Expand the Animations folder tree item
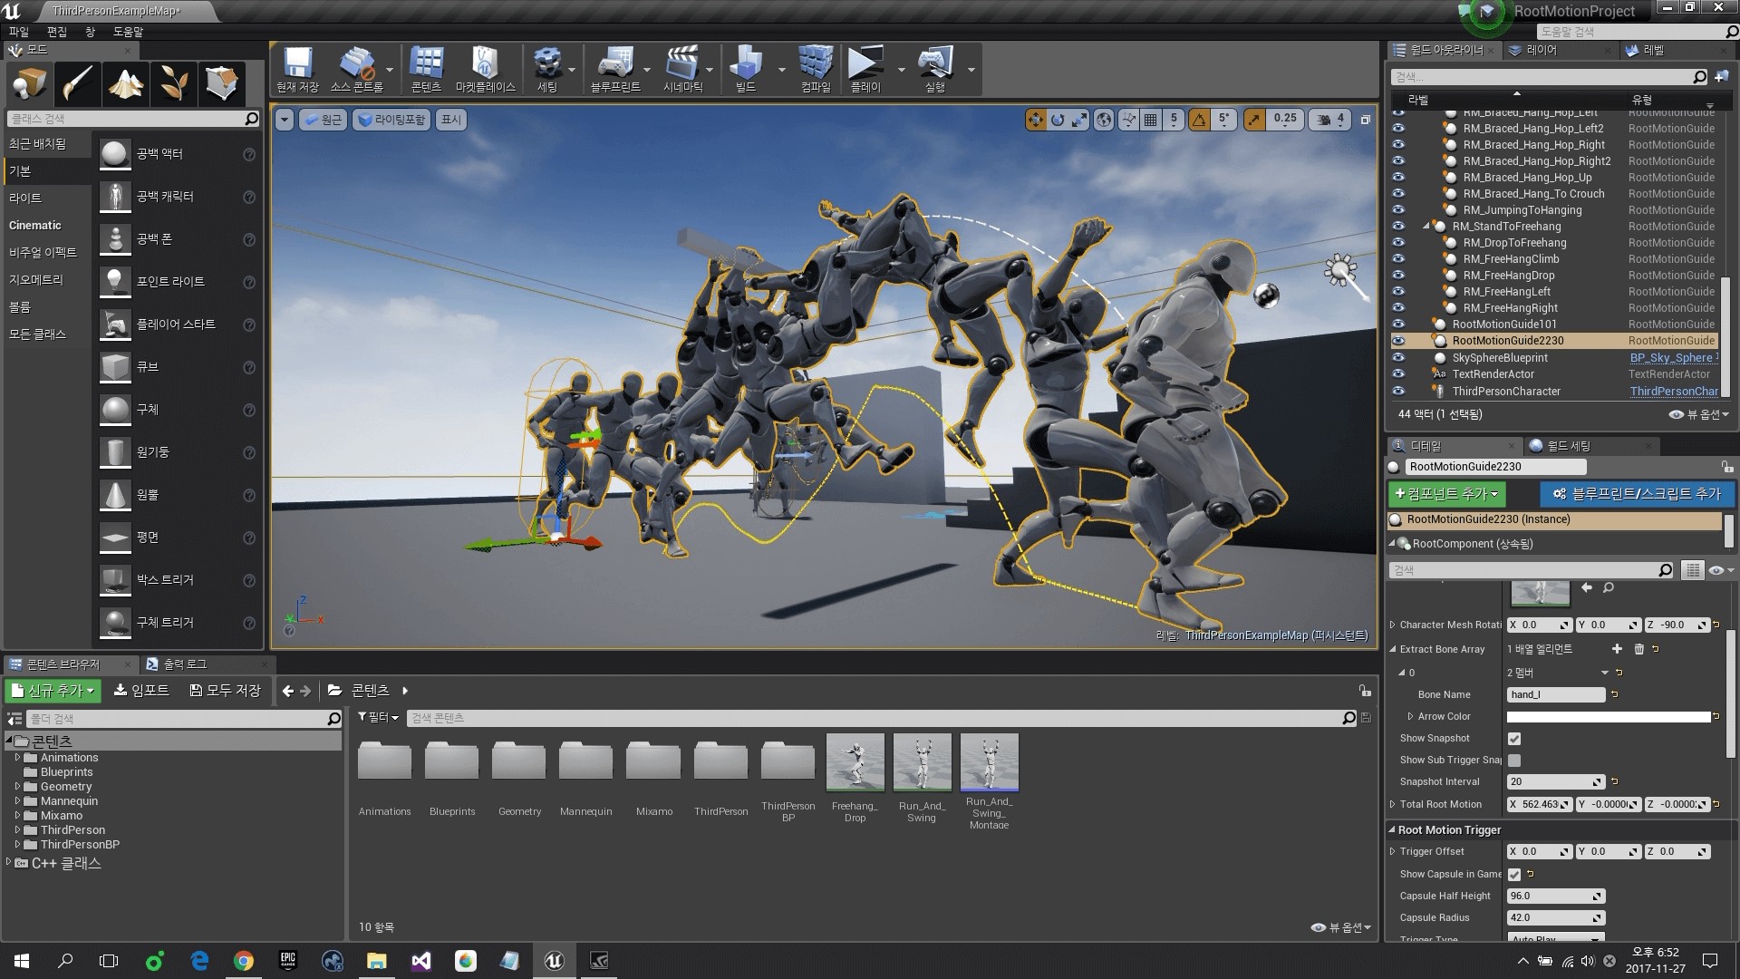The width and height of the screenshot is (1740, 979). pos(17,758)
